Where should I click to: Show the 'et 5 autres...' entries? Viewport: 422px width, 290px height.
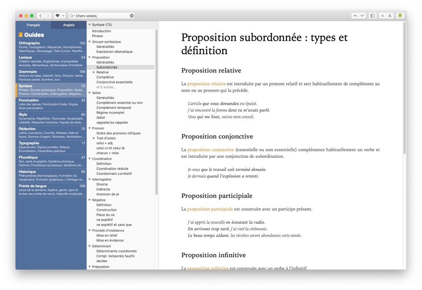pyautogui.click(x=106, y=87)
